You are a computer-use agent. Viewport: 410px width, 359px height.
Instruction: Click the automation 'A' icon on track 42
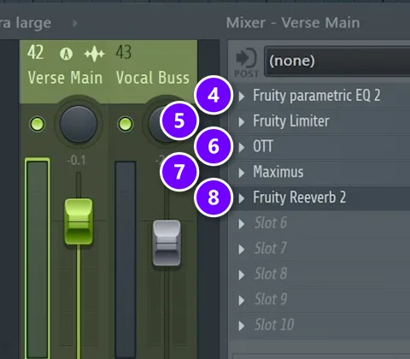point(66,54)
